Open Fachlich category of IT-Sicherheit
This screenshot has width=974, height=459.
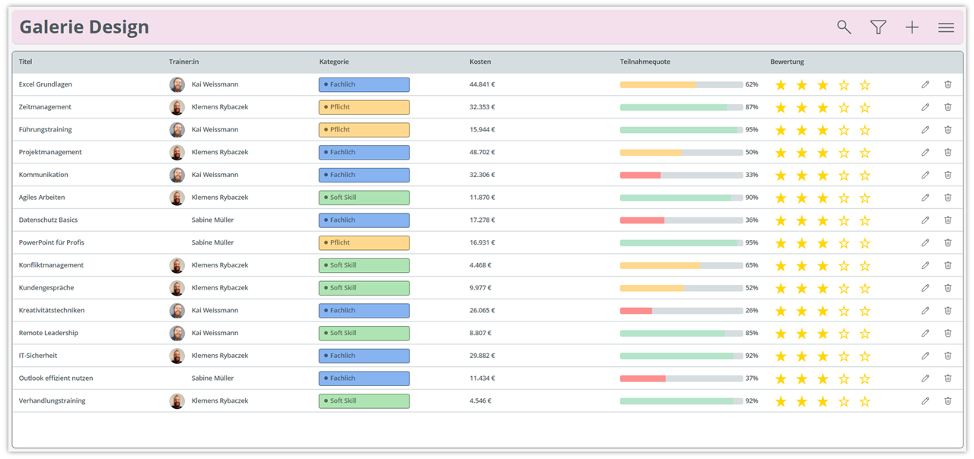[x=364, y=356]
